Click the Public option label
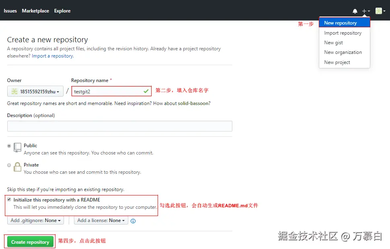Image resolution: width=390 pixels, height=249 pixels. 30,146
